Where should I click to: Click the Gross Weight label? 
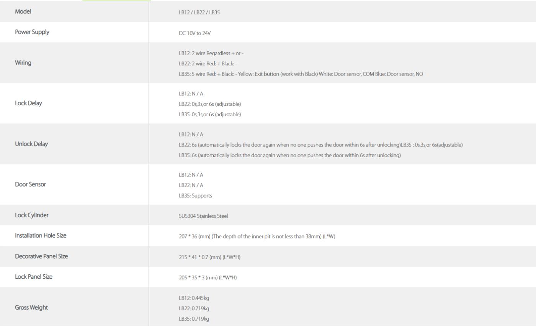[x=31, y=308]
